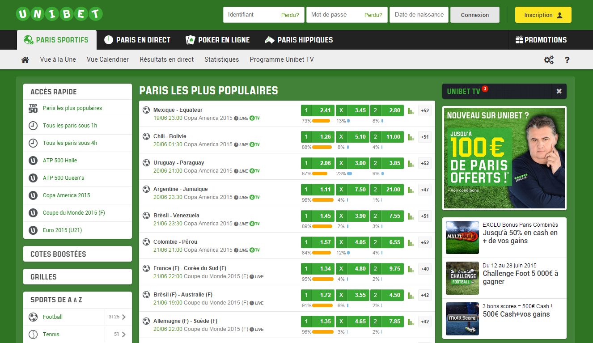Open stats bar icon for Brésil - Venezuela
The height and width of the screenshot is (343, 593).
point(411,216)
